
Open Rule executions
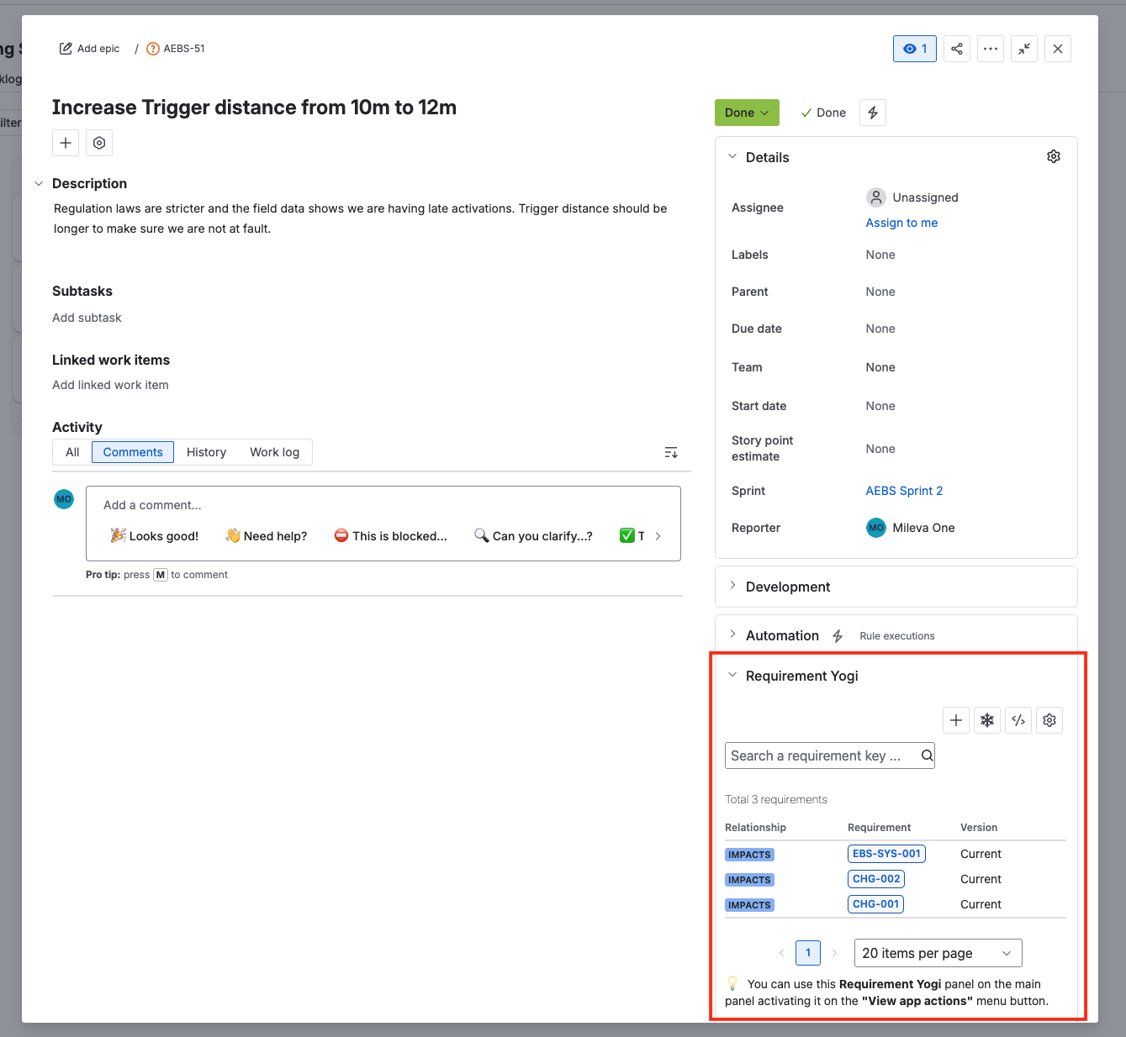897,636
